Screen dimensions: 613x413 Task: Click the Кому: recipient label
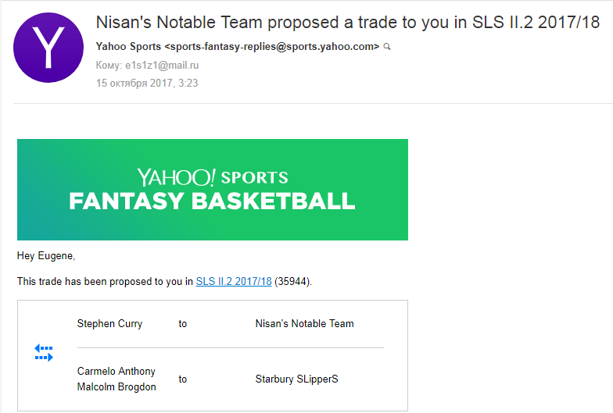pyautogui.click(x=109, y=66)
